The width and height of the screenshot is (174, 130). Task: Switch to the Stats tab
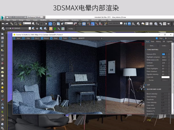[153, 42]
